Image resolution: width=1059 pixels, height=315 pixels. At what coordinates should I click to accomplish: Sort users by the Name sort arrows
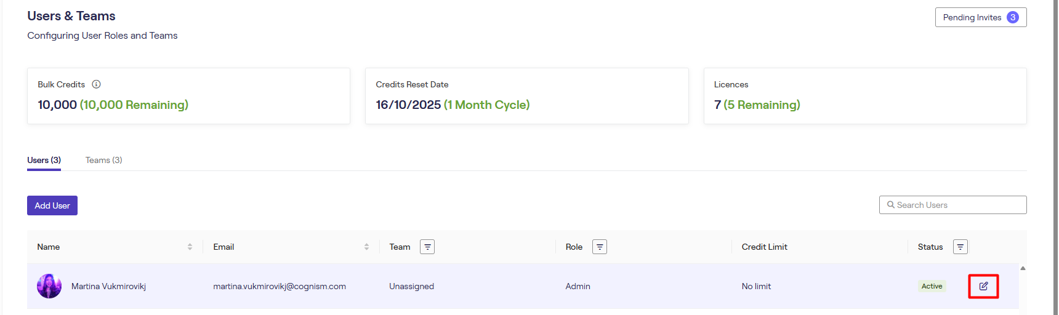[x=190, y=247]
